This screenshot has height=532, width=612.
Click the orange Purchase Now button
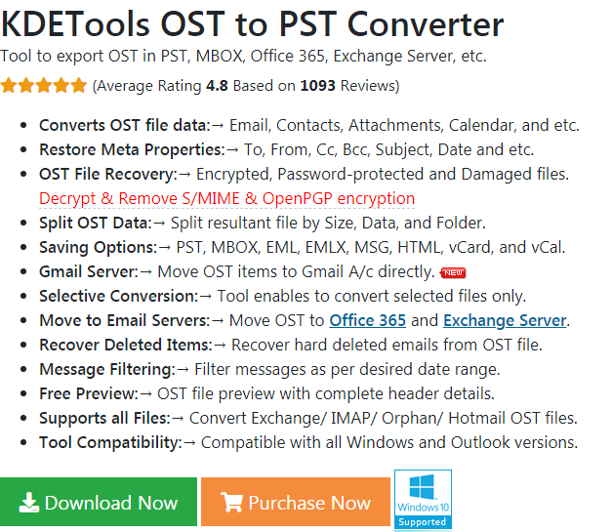pos(296,502)
